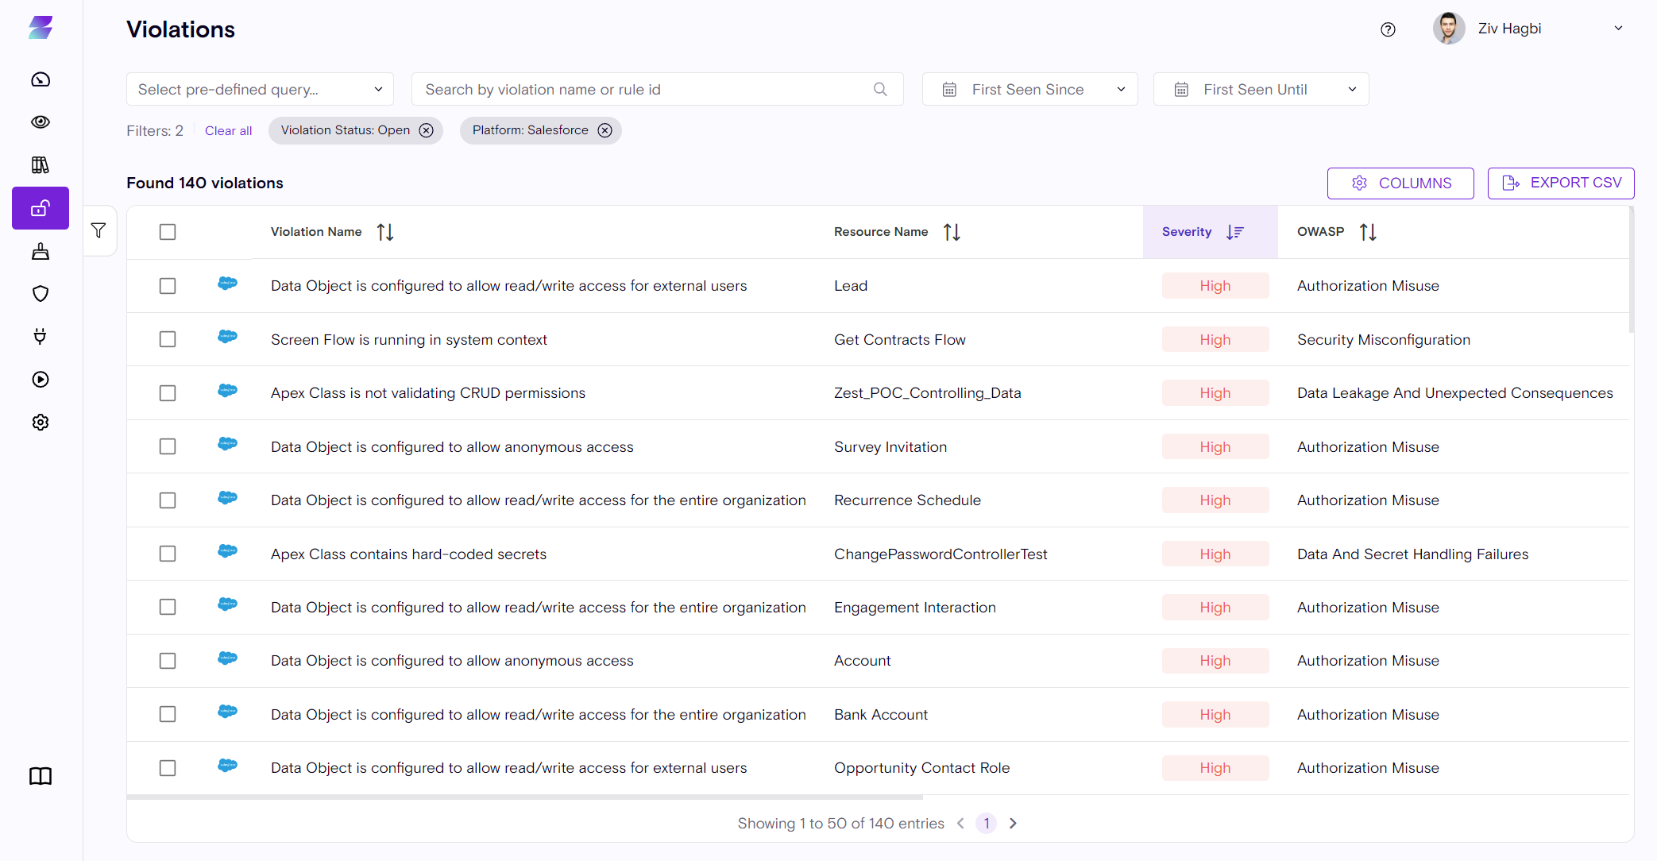The width and height of the screenshot is (1657, 861).
Task: Open the plug connectors sidebar icon
Action: (41, 337)
